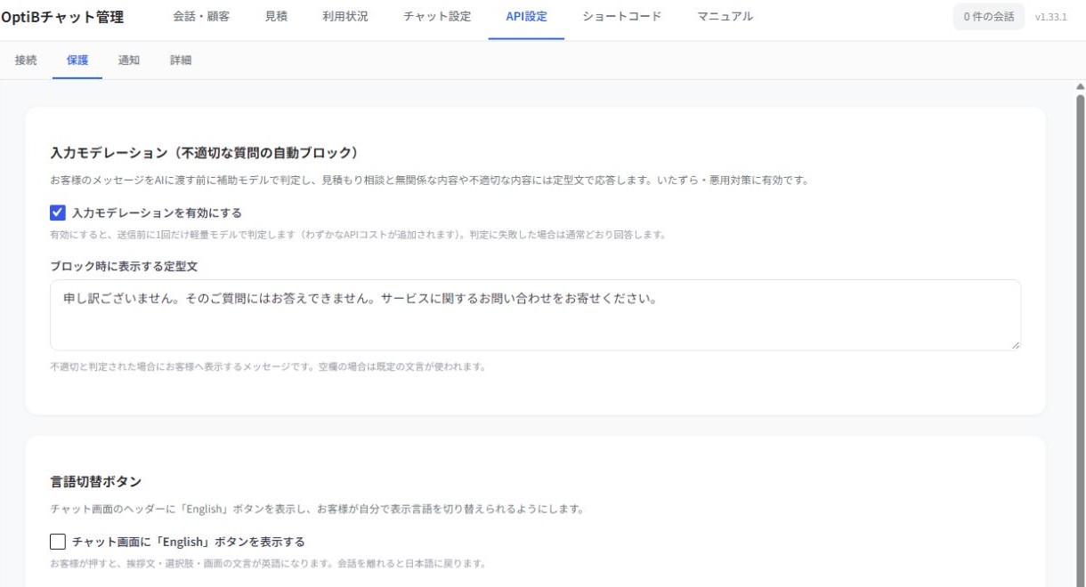Enable the「English」ボタンを表示する checkbox
The width and height of the screenshot is (1086, 587).
click(x=58, y=542)
